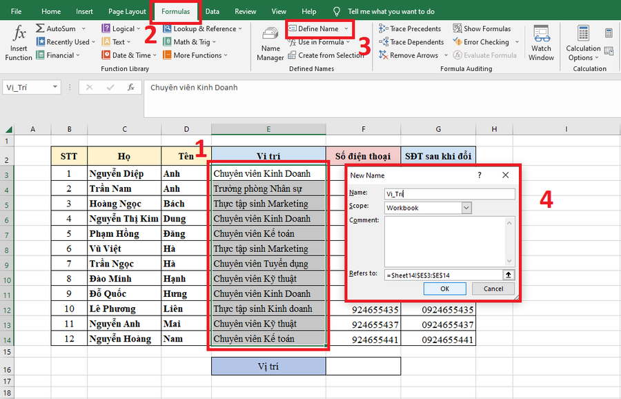Open Recently Used functions list
The image size is (621, 399).
66,42
